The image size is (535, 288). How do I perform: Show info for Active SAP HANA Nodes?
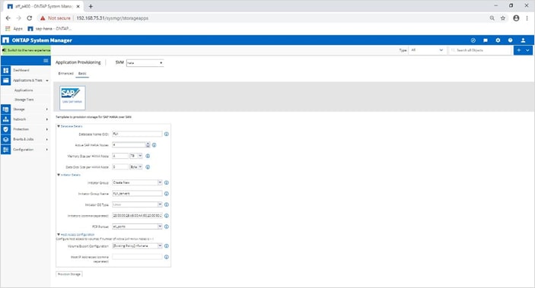click(x=154, y=145)
